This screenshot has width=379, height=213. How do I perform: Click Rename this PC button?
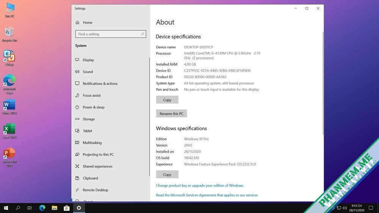(171, 114)
